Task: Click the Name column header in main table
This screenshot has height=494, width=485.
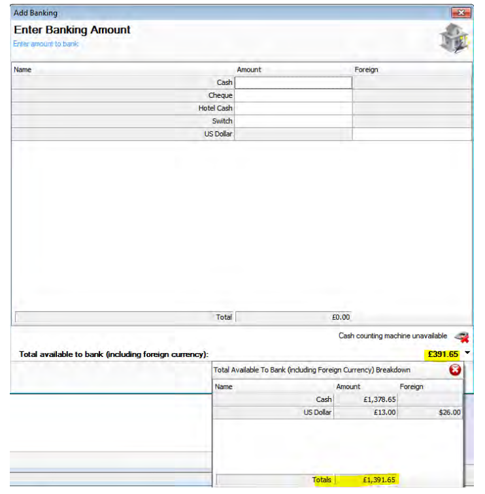Action: (22, 70)
